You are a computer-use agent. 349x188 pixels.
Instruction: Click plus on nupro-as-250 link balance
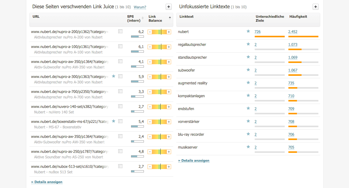pyautogui.click(x=169, y=152)
